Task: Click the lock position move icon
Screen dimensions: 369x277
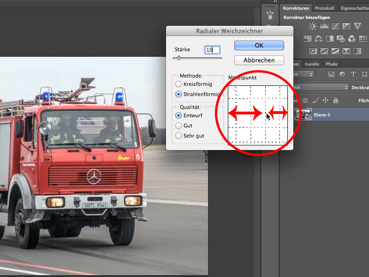Action: (325, 100)
